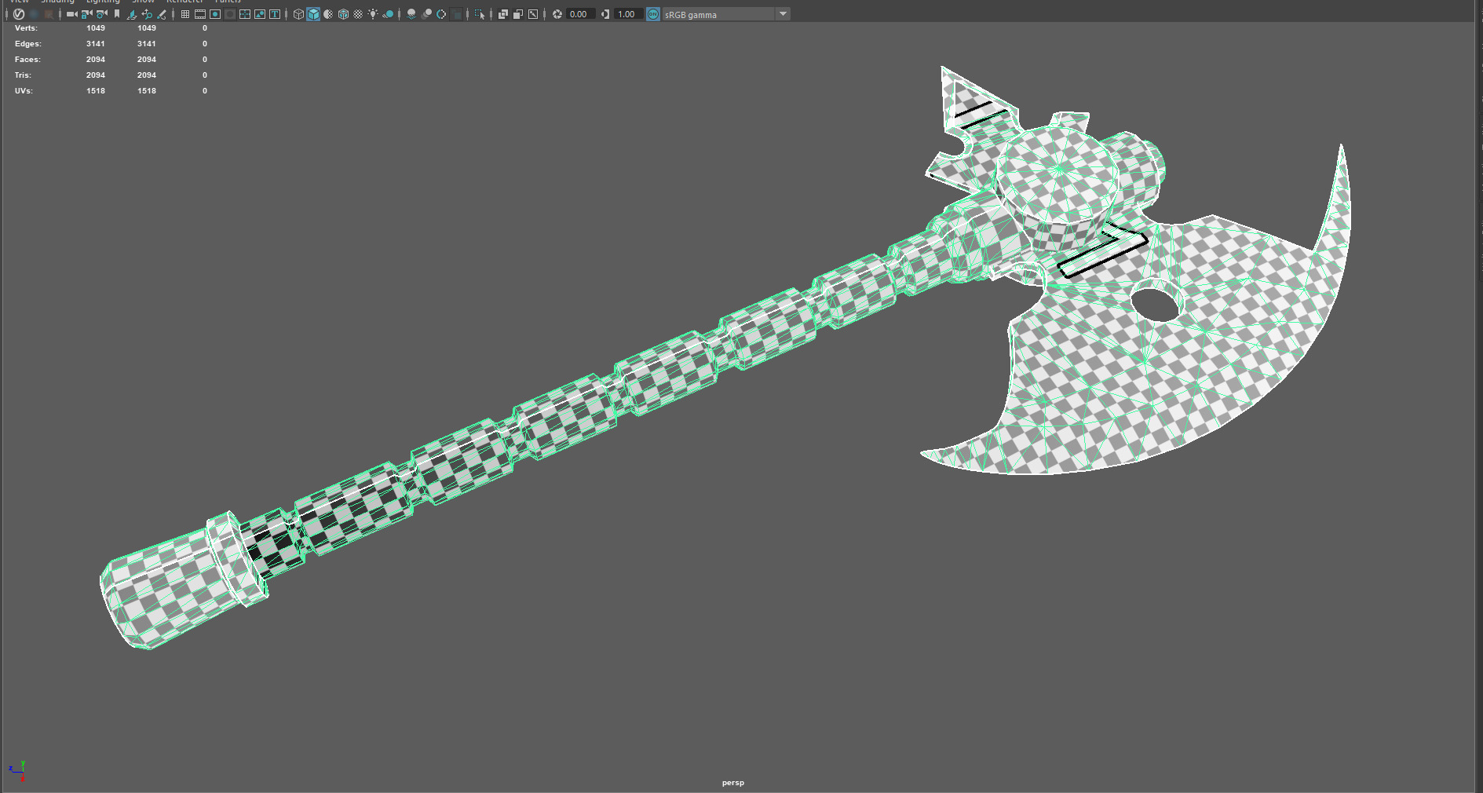Toggle the Film Gate icon
Screen dimensions: 1483x793
pyautogui.click(x=200, y=14)
